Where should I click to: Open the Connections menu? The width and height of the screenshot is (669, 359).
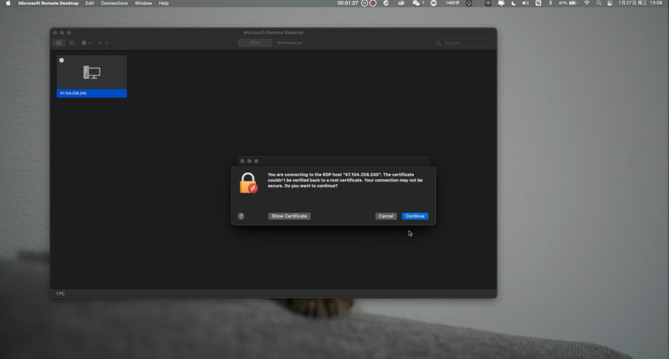[x=114, y=3]
